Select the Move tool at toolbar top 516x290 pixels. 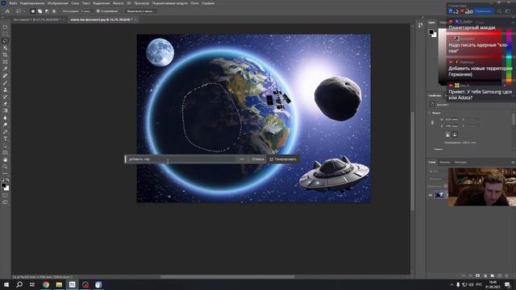coord(6,27)
